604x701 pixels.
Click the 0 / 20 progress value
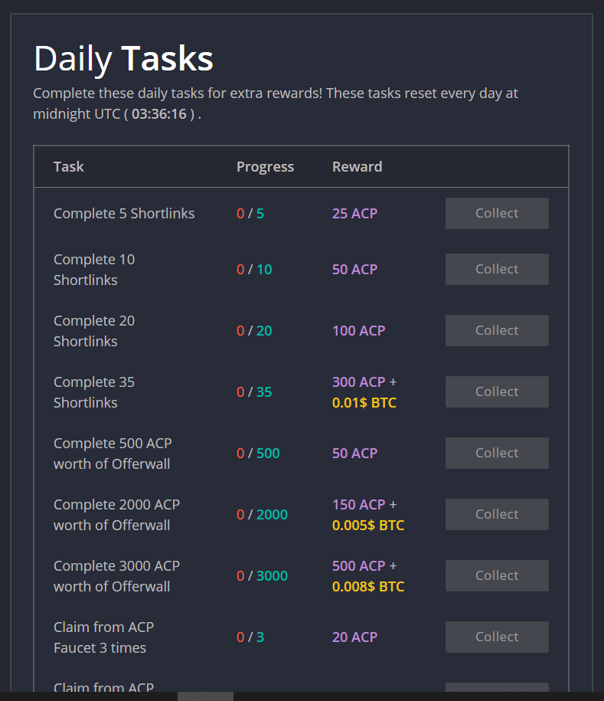(x=254, y=331)
